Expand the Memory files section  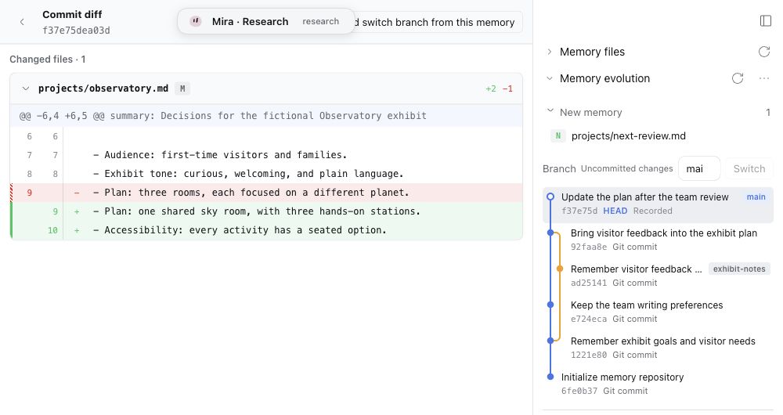[x=550, y=52]
